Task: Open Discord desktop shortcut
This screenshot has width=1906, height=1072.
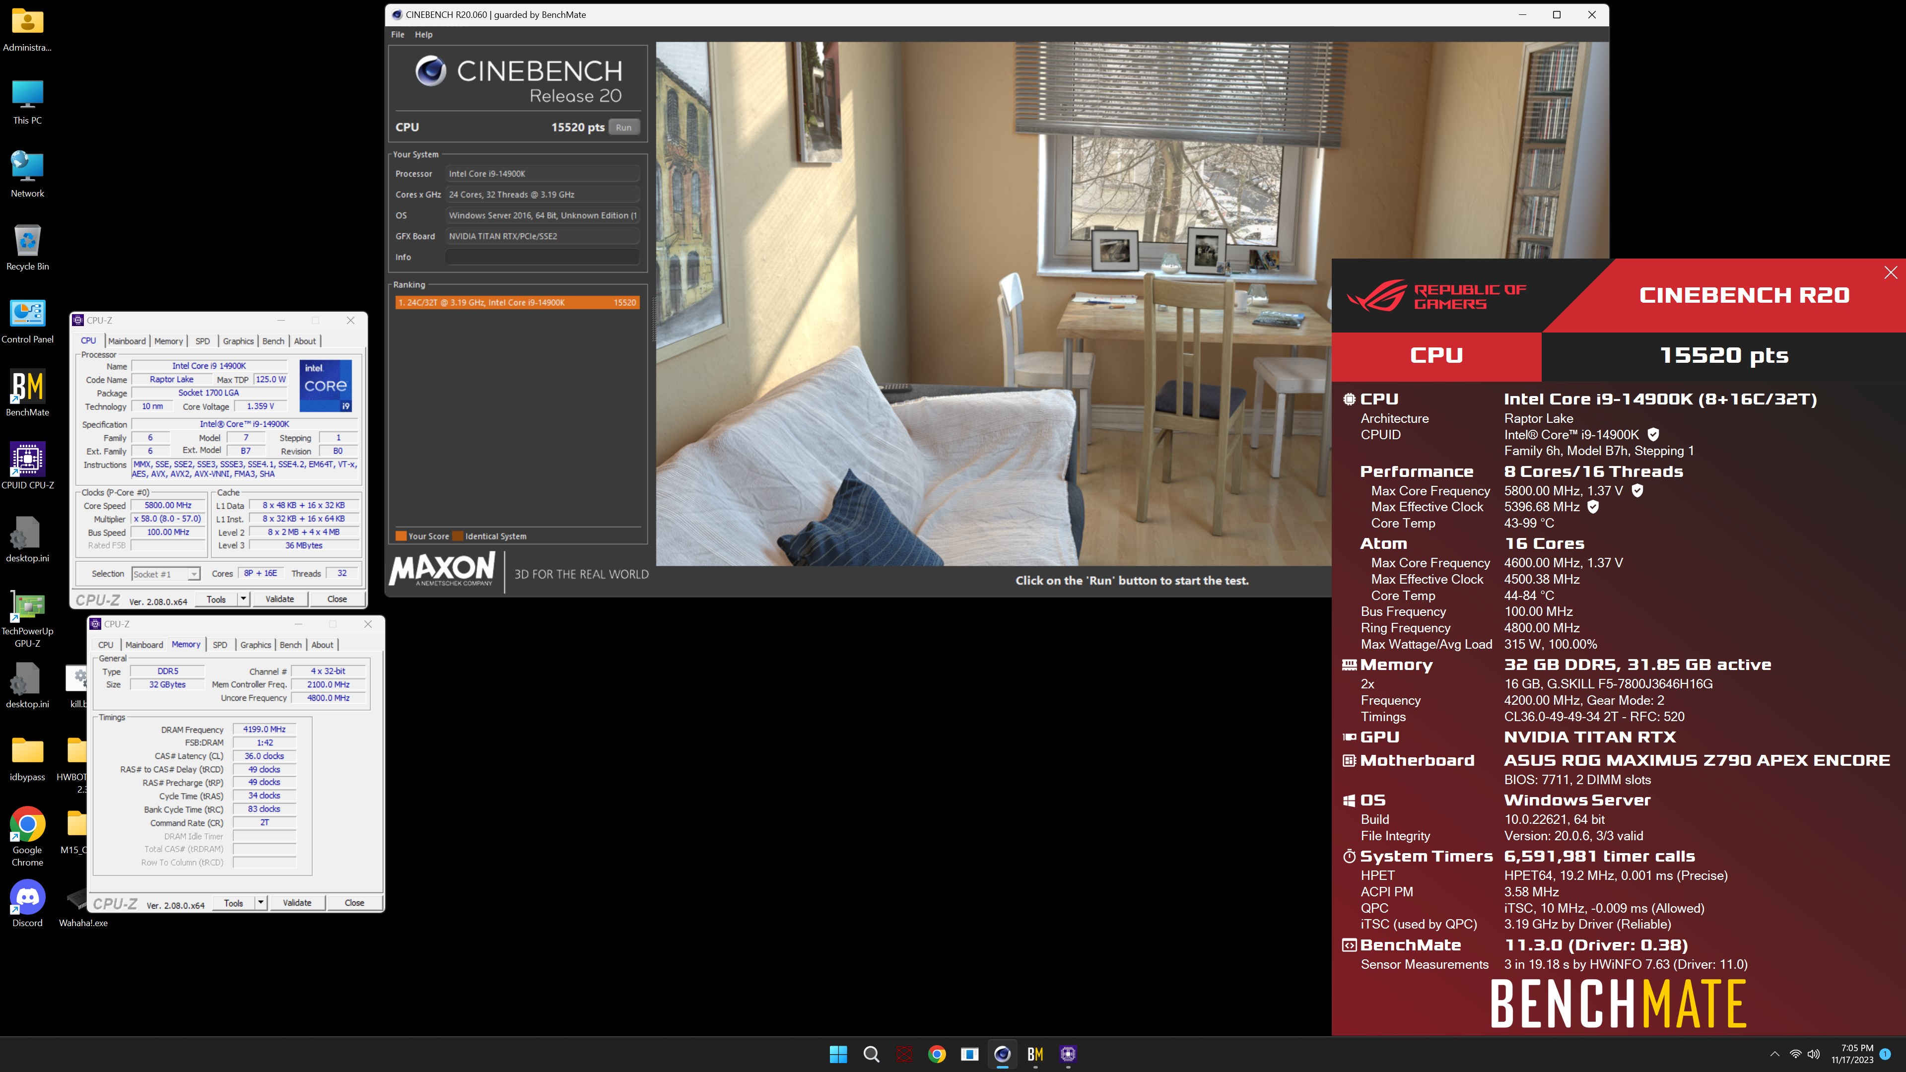Action: coord(27,903)
